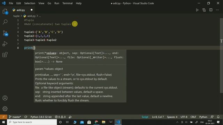Open Chrome on taskbar
This screenshot has height=125, width=223.
[x=97, y=122]
